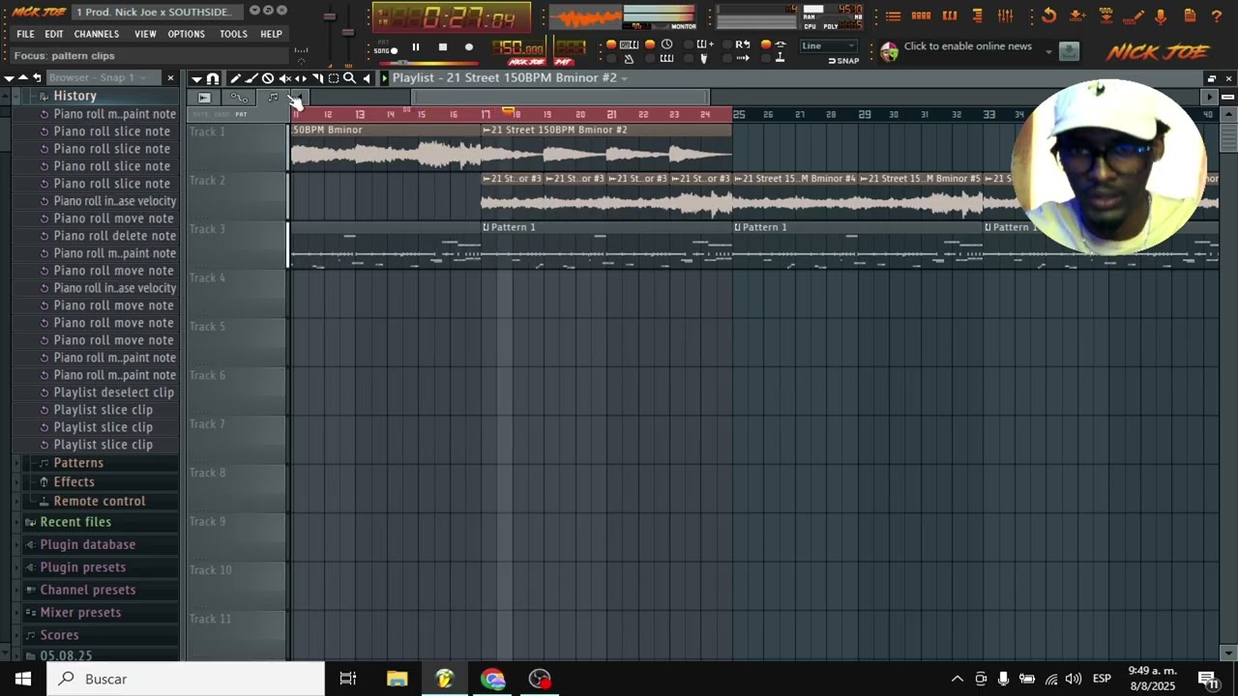Toggle the SNAP indicator under Line selector
This screenshot has width=1238, height=696.
[x=844, y=61]
